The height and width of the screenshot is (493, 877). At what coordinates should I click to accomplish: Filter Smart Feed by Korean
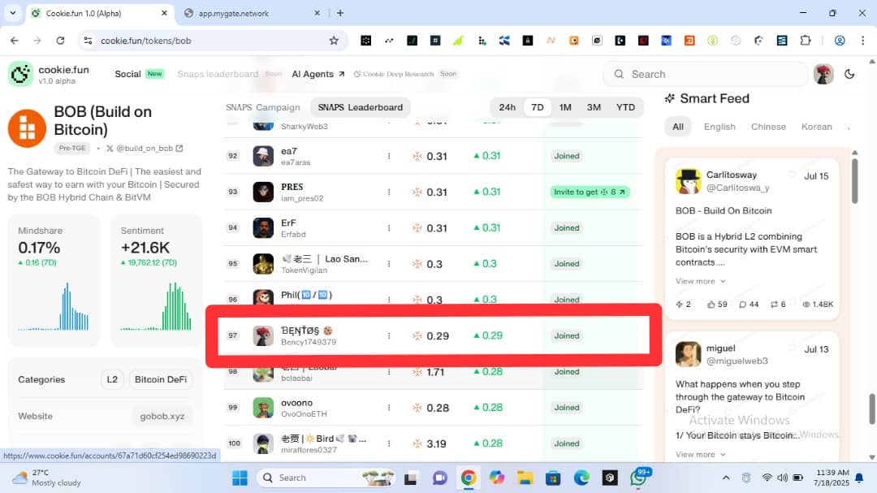(x=816, y=127)
